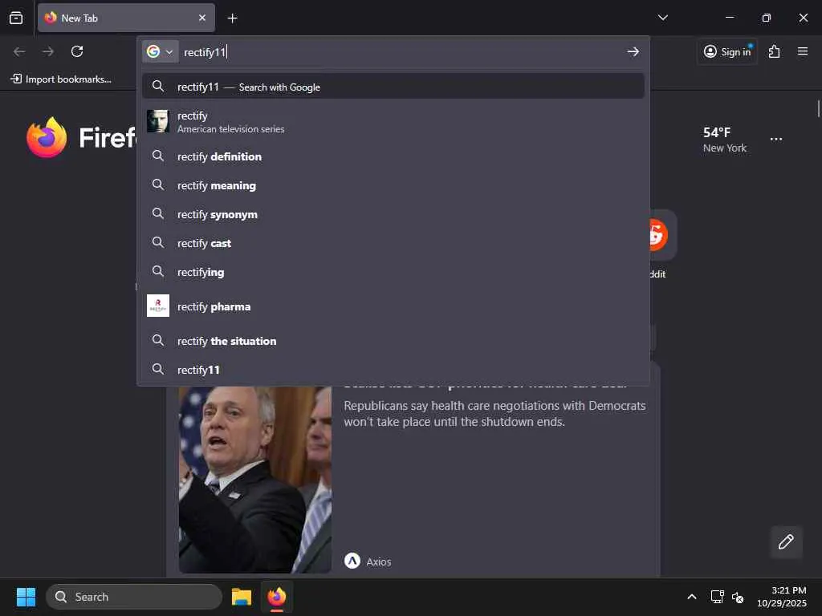Show hidden system tray icons
The width and height of the screenshot is (822, 616).
(691, 597)
